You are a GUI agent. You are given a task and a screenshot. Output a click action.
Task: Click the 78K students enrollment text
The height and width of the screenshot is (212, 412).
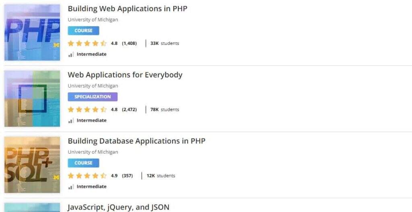[x=165, y=110]
